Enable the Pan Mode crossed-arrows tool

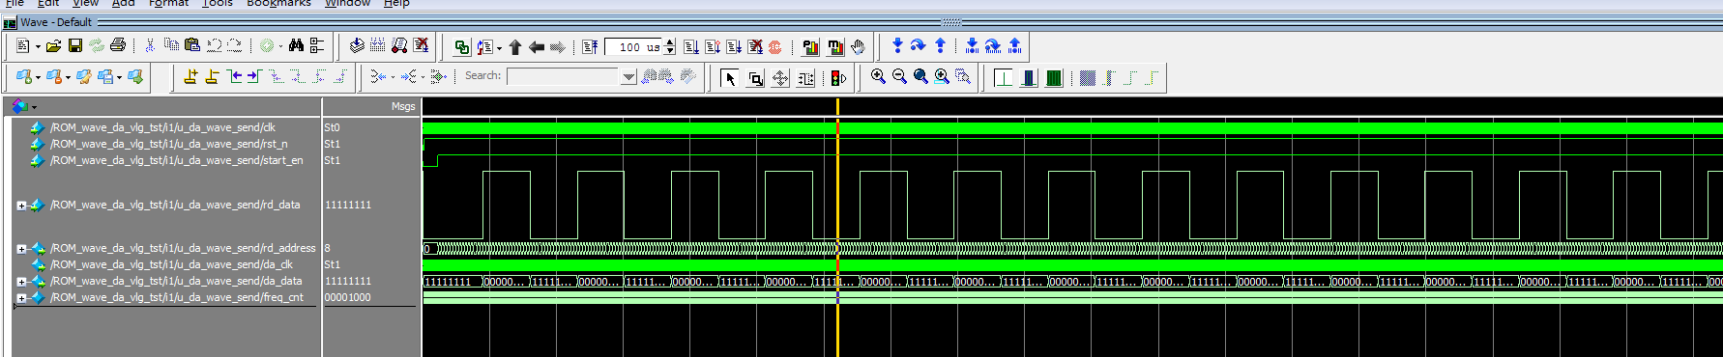[780, 78]
